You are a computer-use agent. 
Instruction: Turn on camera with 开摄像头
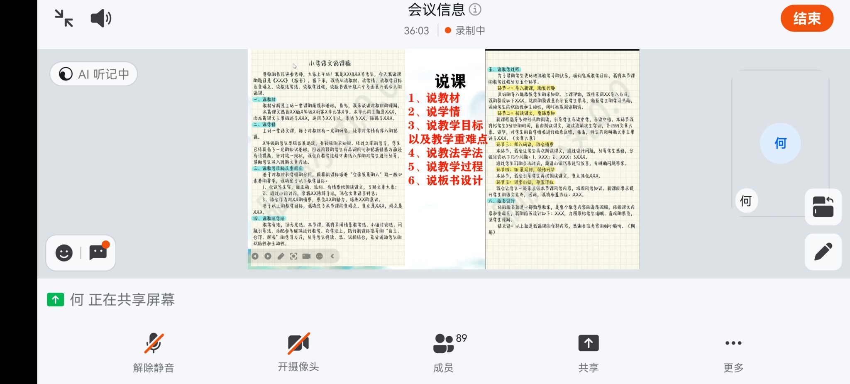click(x=298, y=352)
